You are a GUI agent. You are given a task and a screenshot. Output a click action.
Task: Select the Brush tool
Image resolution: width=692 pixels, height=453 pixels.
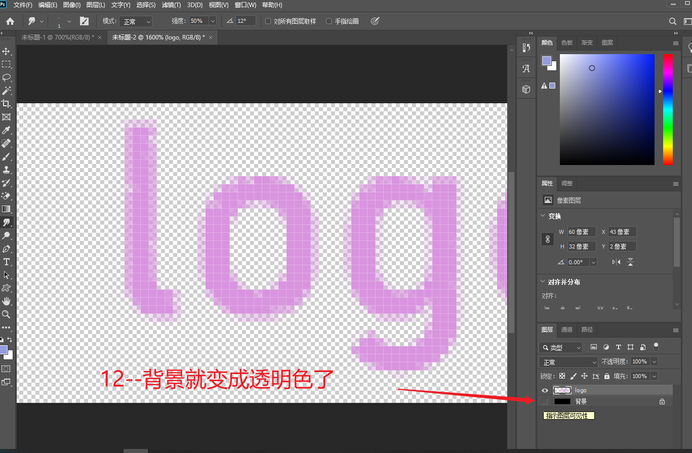(x=7, y=156)
